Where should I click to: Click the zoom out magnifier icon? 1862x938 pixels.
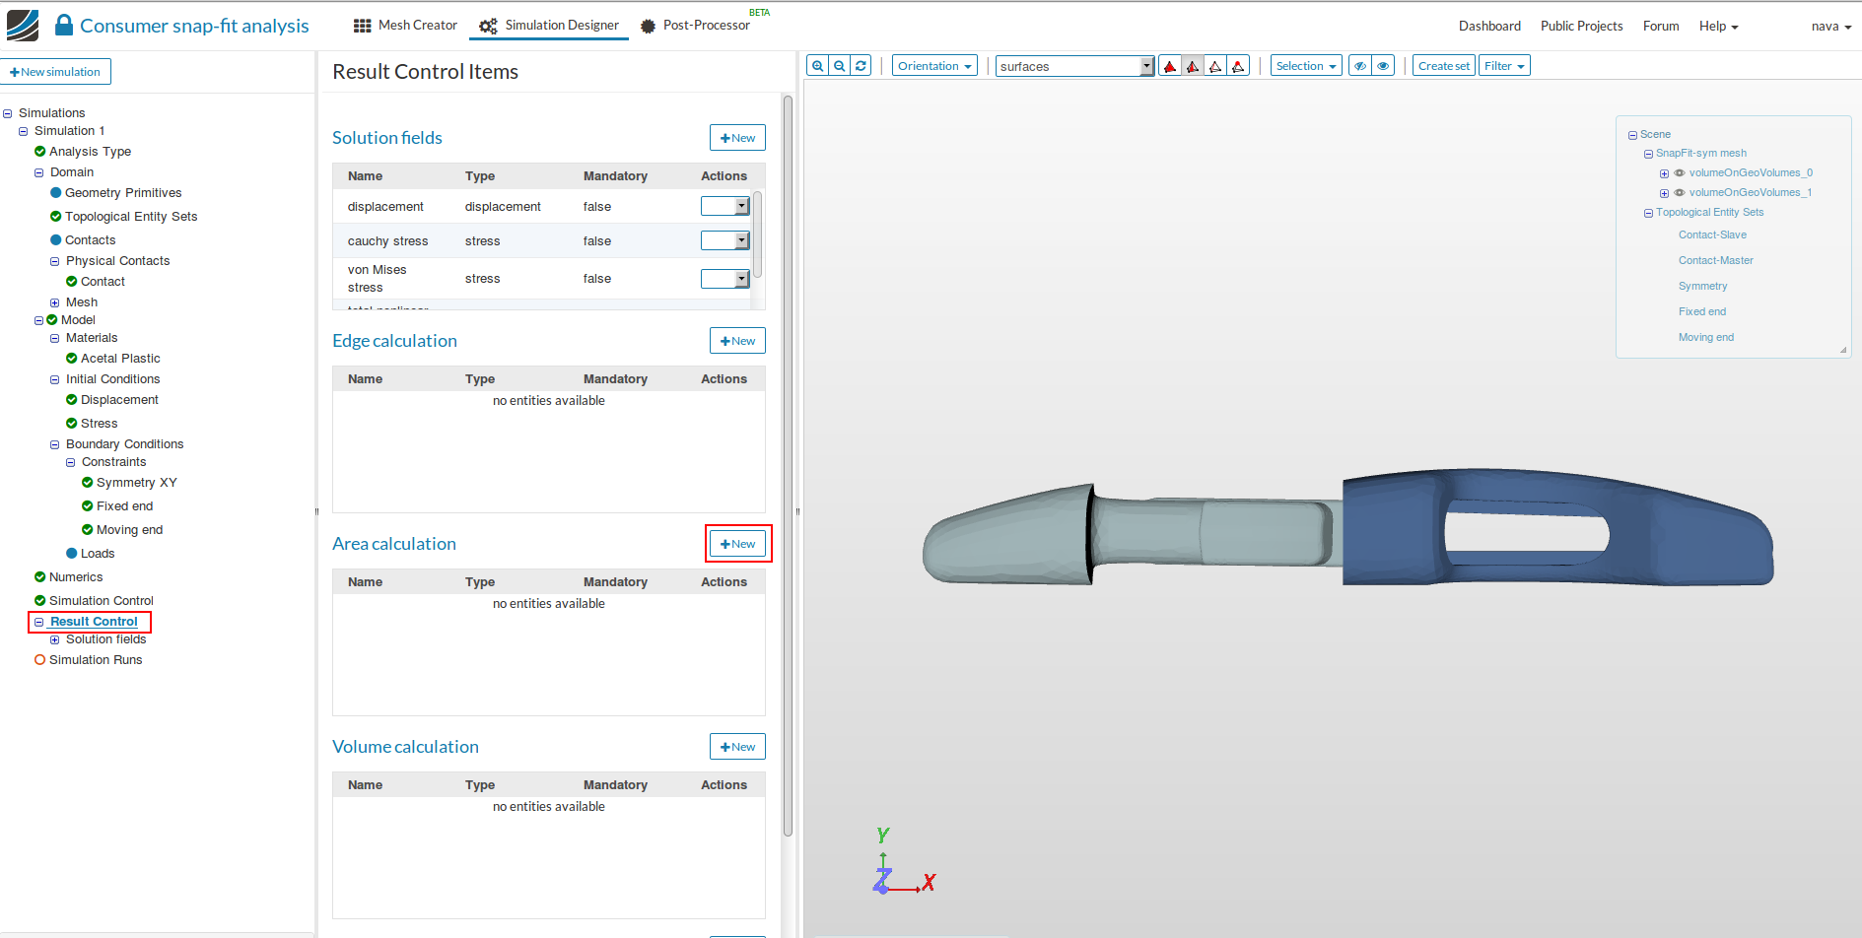[839, 66]
